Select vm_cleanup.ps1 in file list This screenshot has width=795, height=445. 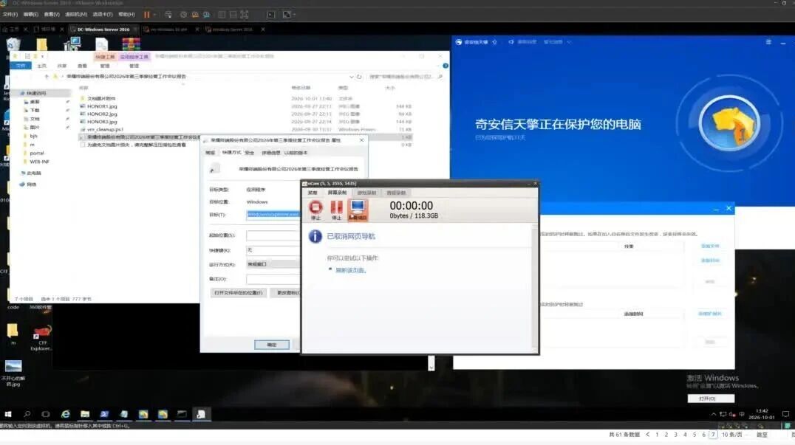(105, 130)
